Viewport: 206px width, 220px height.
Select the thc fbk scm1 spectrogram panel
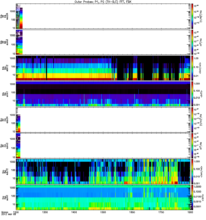coord(103,197)
